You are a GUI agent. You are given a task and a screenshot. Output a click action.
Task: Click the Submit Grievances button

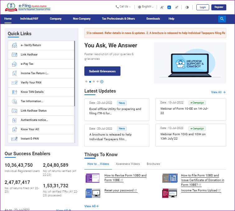[x=102, y=71]
